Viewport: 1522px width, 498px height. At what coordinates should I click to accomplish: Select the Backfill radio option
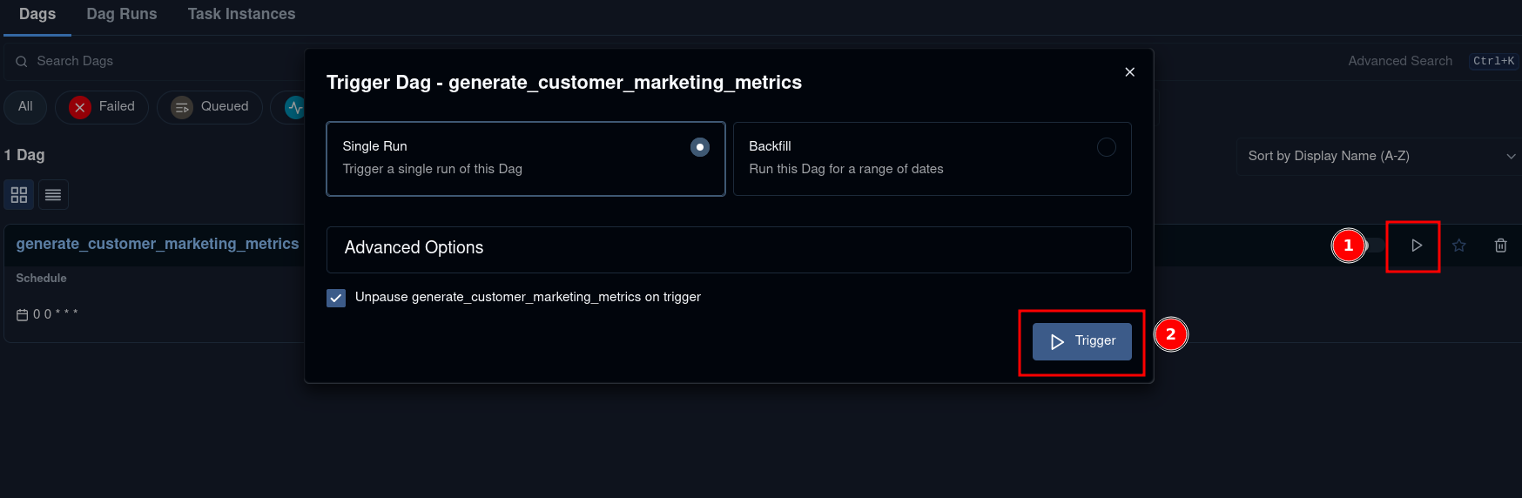pyautogui.click(x=1106, y=147)
